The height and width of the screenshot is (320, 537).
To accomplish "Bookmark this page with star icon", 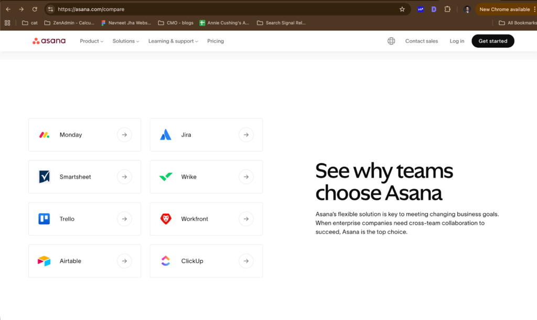I will pyautogui.click(x=402, y=9).
